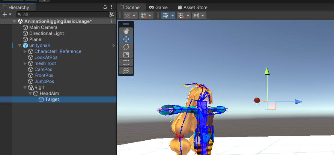This screenshot has height=155, width=334.
Task: Open the Asset Store tab
Action: tap(193, 7)
